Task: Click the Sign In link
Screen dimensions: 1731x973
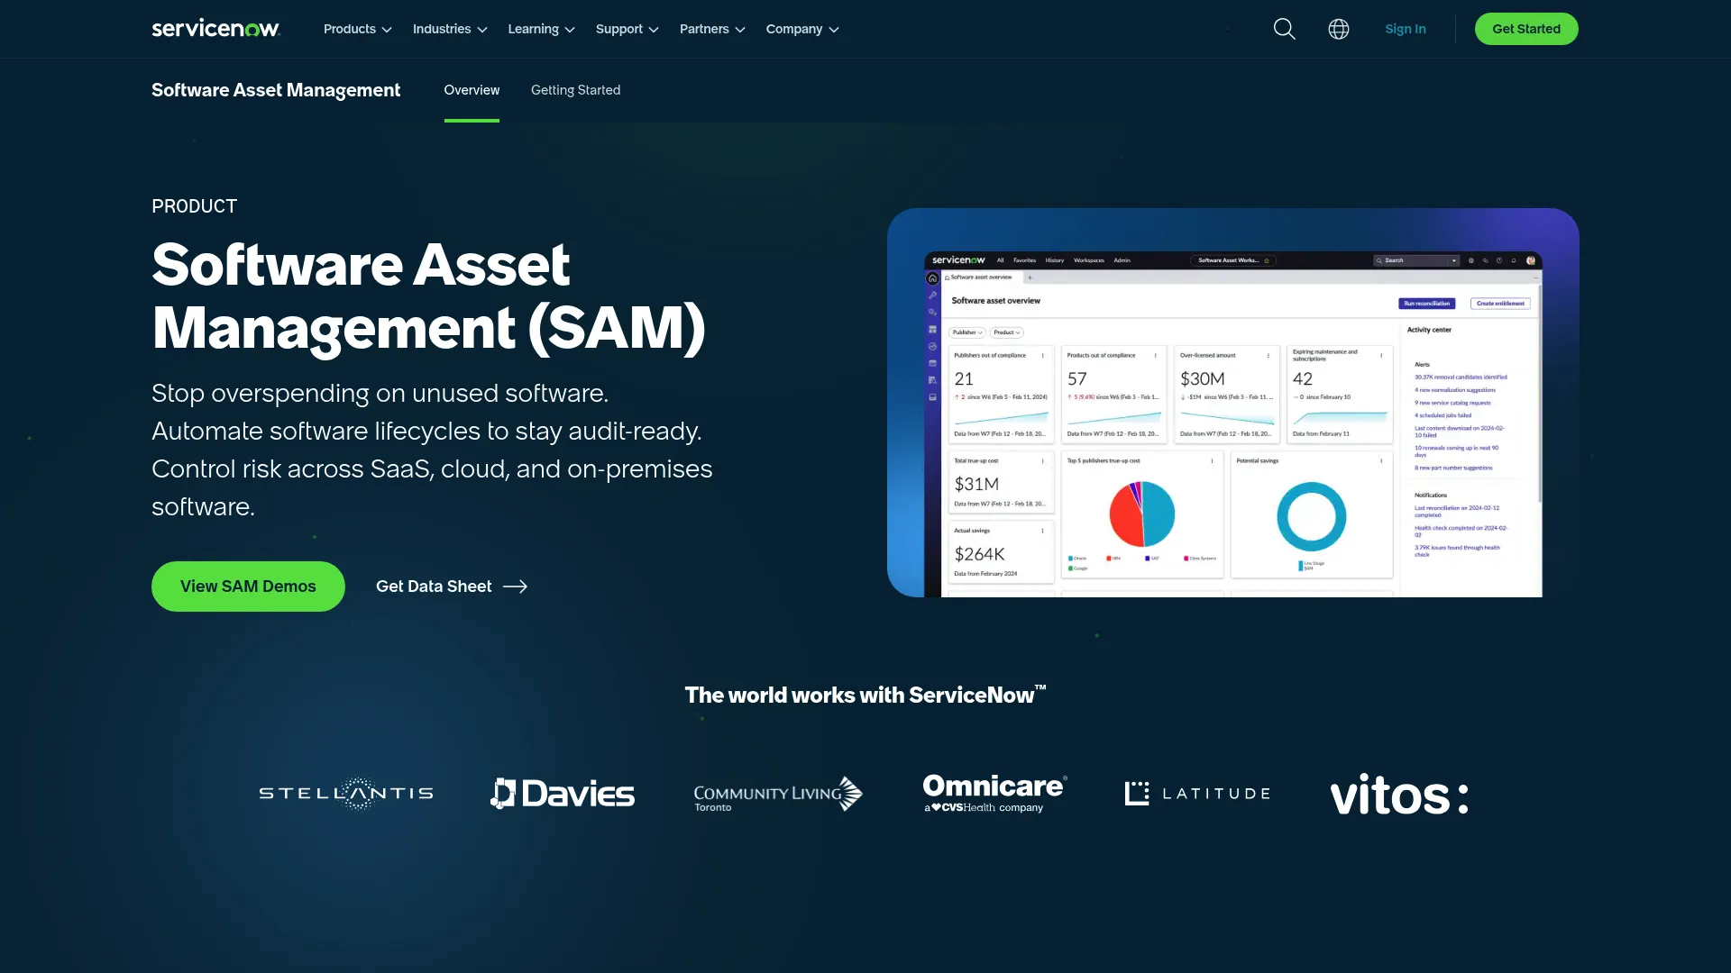Action: click(1405, 29)
